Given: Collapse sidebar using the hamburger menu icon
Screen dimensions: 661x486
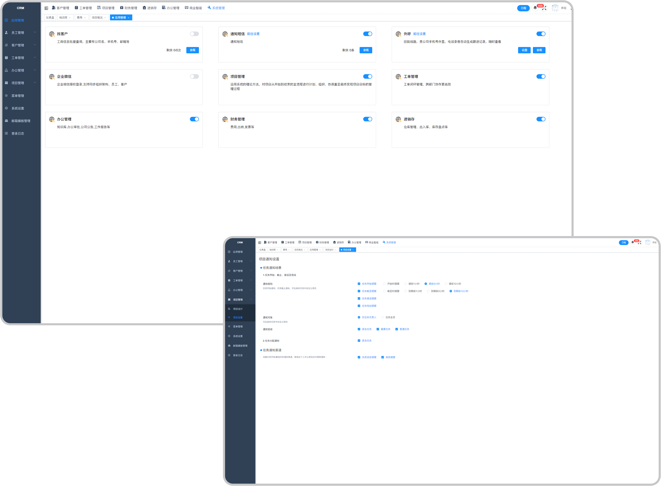Looking at the screenshot, I should pos(46,8).
